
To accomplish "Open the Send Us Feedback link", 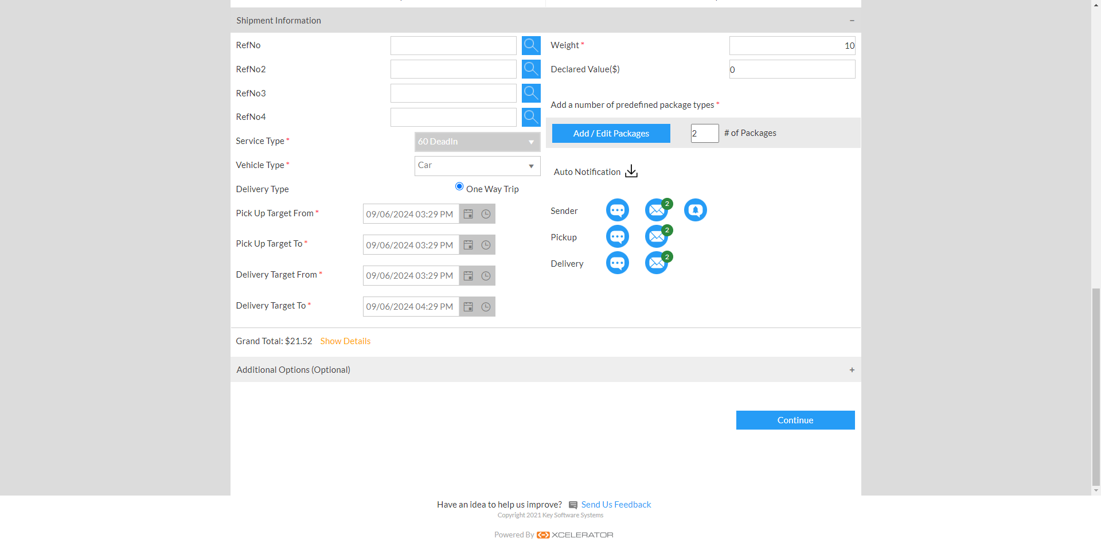I will [616, 505].
